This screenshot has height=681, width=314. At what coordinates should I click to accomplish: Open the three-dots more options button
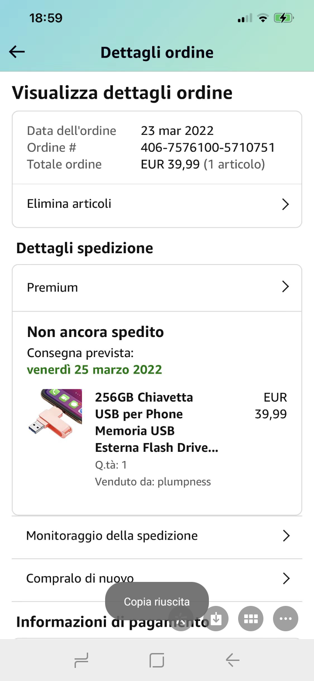(286, 618)
